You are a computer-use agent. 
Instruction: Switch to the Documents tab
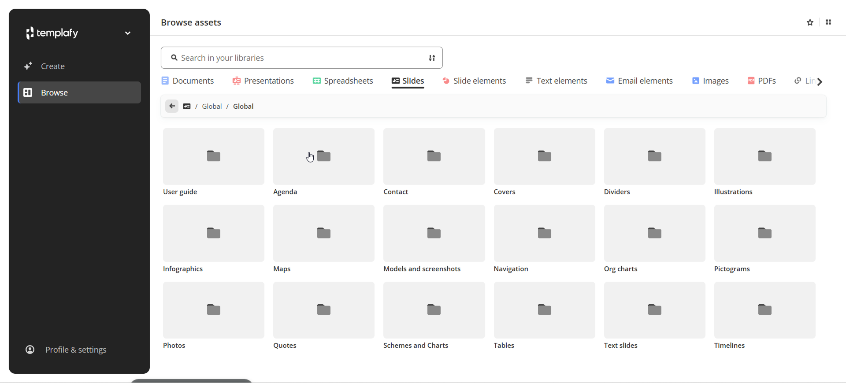(188, 81)
